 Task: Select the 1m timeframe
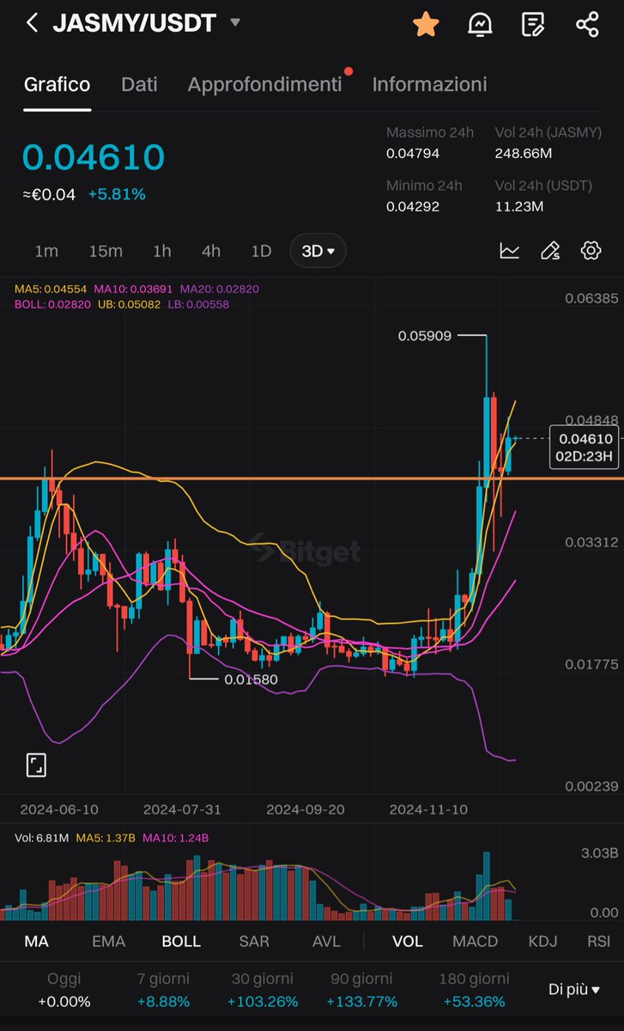pyautogui.click(x=46, y=251)
